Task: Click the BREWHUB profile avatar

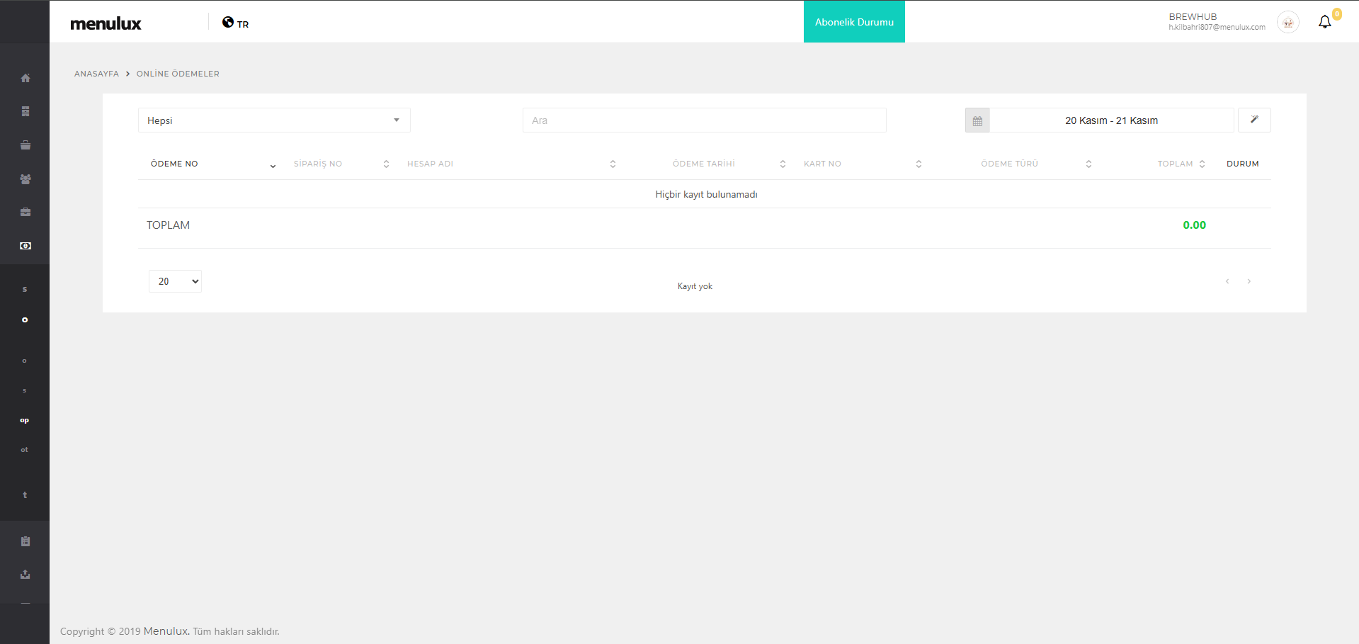Action: coord(1287,22)
